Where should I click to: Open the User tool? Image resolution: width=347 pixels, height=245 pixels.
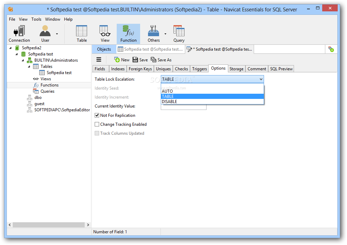[x=45, y=34]
